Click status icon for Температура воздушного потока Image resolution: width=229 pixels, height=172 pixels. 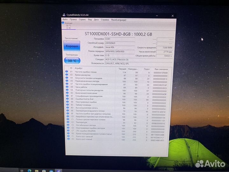pos(68,111)
